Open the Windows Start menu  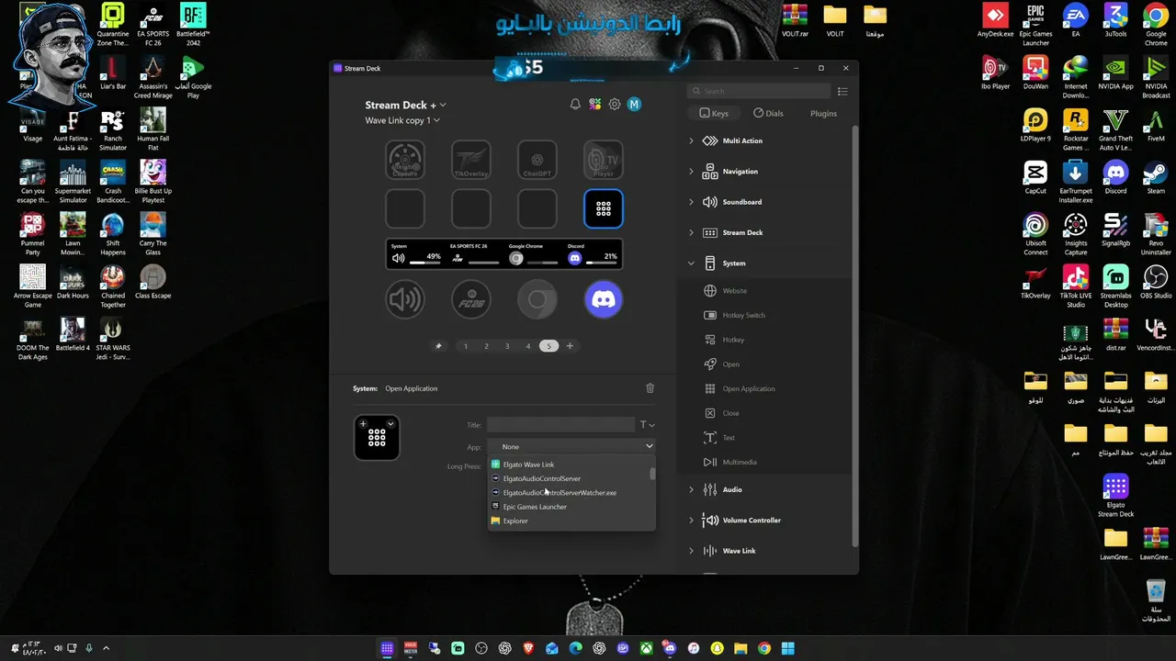[x=788, y=648]
